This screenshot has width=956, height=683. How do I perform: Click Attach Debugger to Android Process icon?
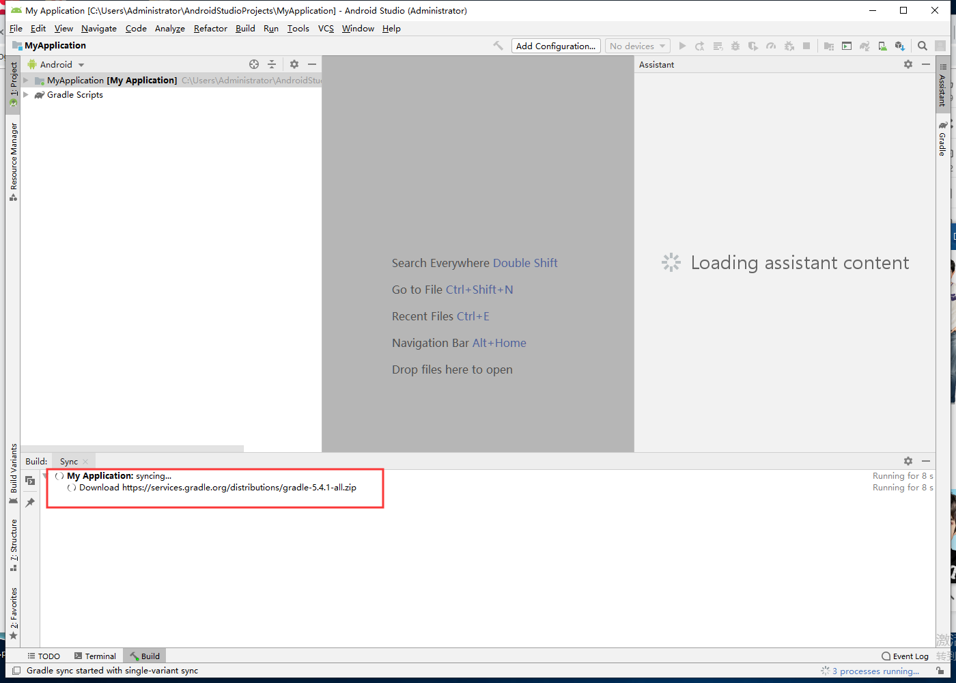click(x=789, y=46)
